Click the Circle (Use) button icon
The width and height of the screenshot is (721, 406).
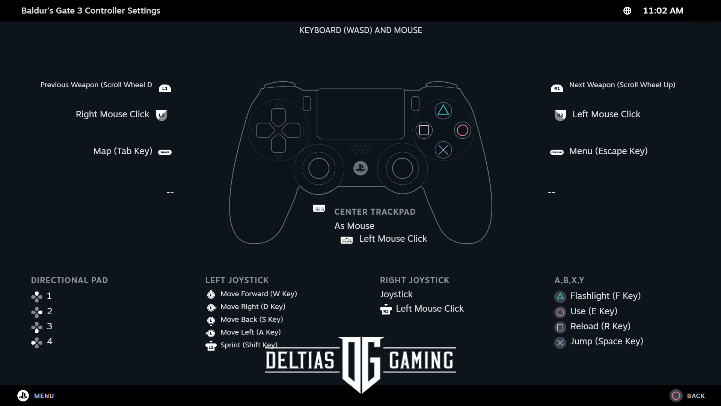click(x=560, y=311)
